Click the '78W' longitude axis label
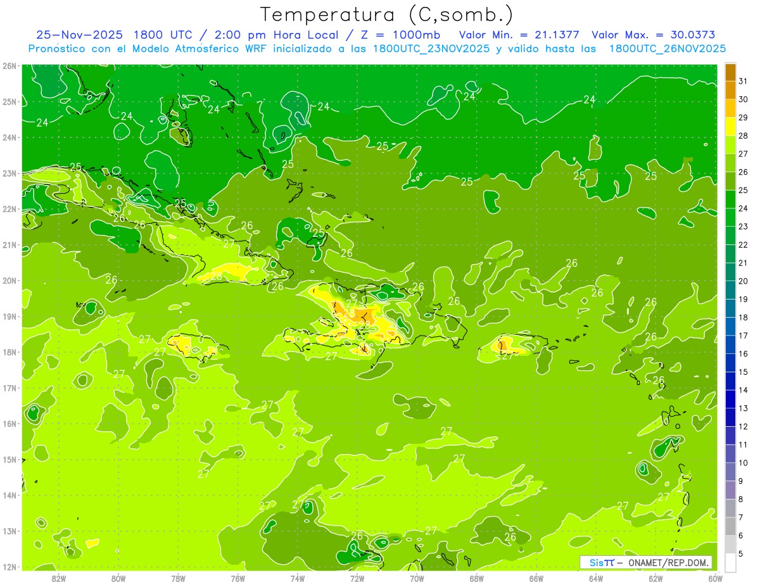This screenshot has width=760, height=587. (x=178, y=578)
